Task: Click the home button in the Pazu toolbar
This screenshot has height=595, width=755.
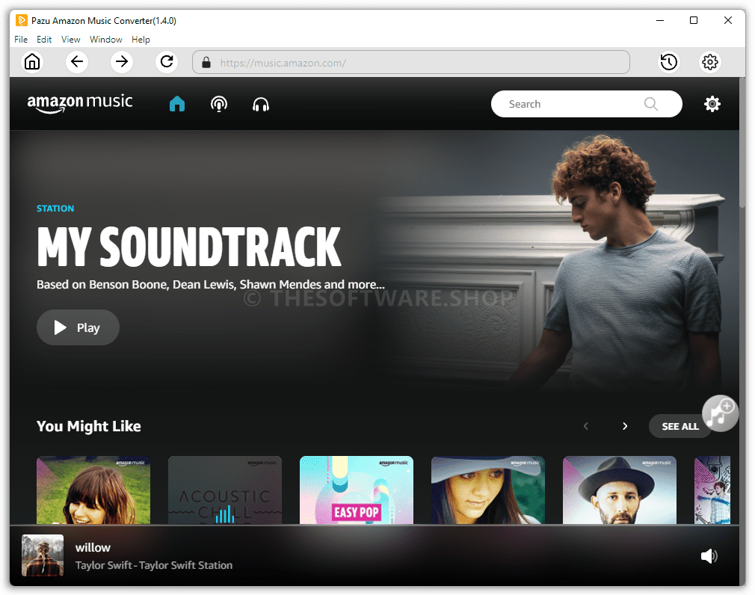Action: click(32, 61)
